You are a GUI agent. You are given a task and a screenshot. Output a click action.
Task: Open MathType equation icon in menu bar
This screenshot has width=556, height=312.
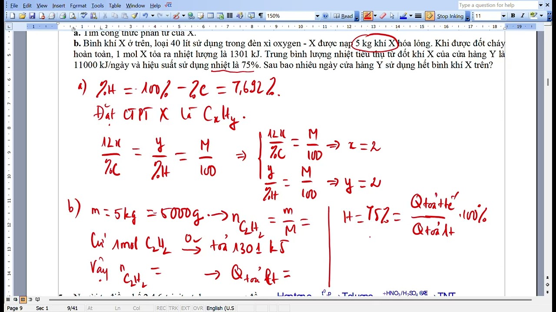[x=169, y=5]
